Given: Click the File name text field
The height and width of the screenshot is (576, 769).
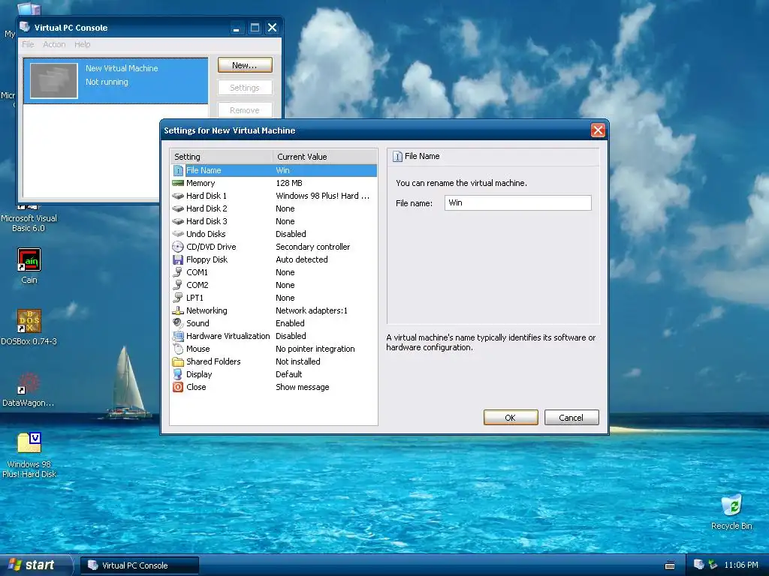Looking at the screenshot, I should 518,202.
